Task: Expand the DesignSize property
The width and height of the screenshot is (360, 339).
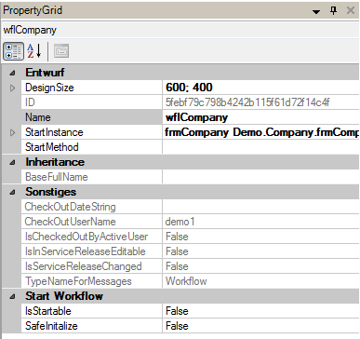Action: (x=12, y=88)
